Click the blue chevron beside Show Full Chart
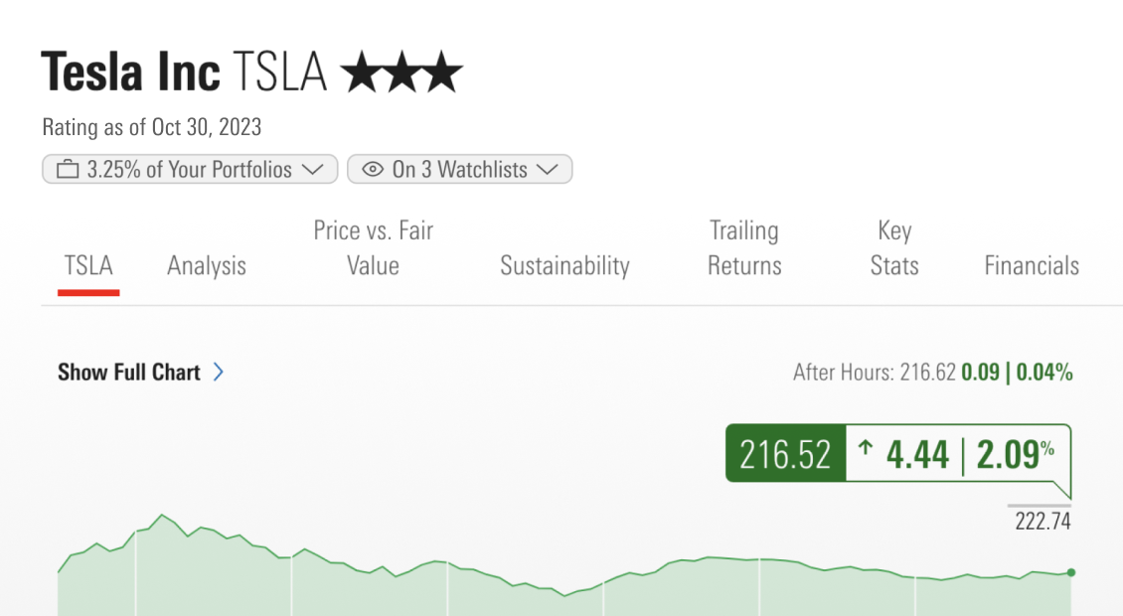The width and height of the screenshot is (1123, 616). [219, 373]
